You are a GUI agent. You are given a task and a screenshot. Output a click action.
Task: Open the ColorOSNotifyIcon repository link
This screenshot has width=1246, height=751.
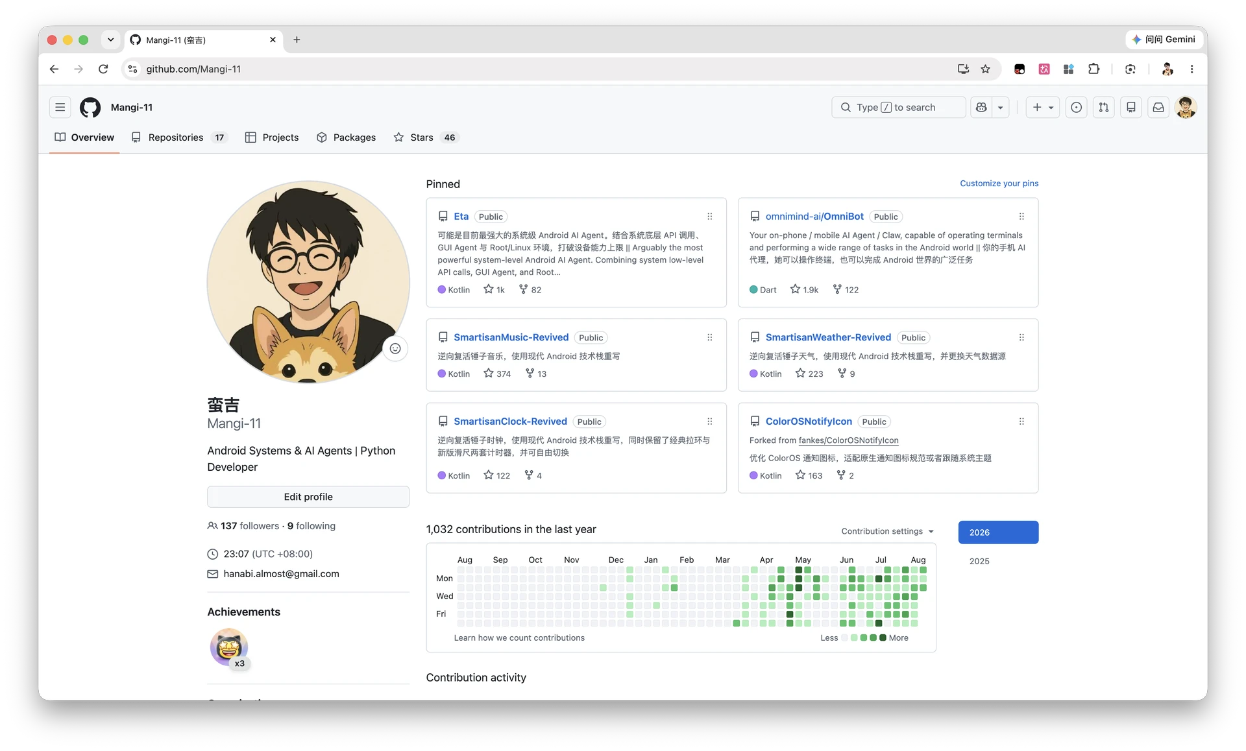[809, 422]
